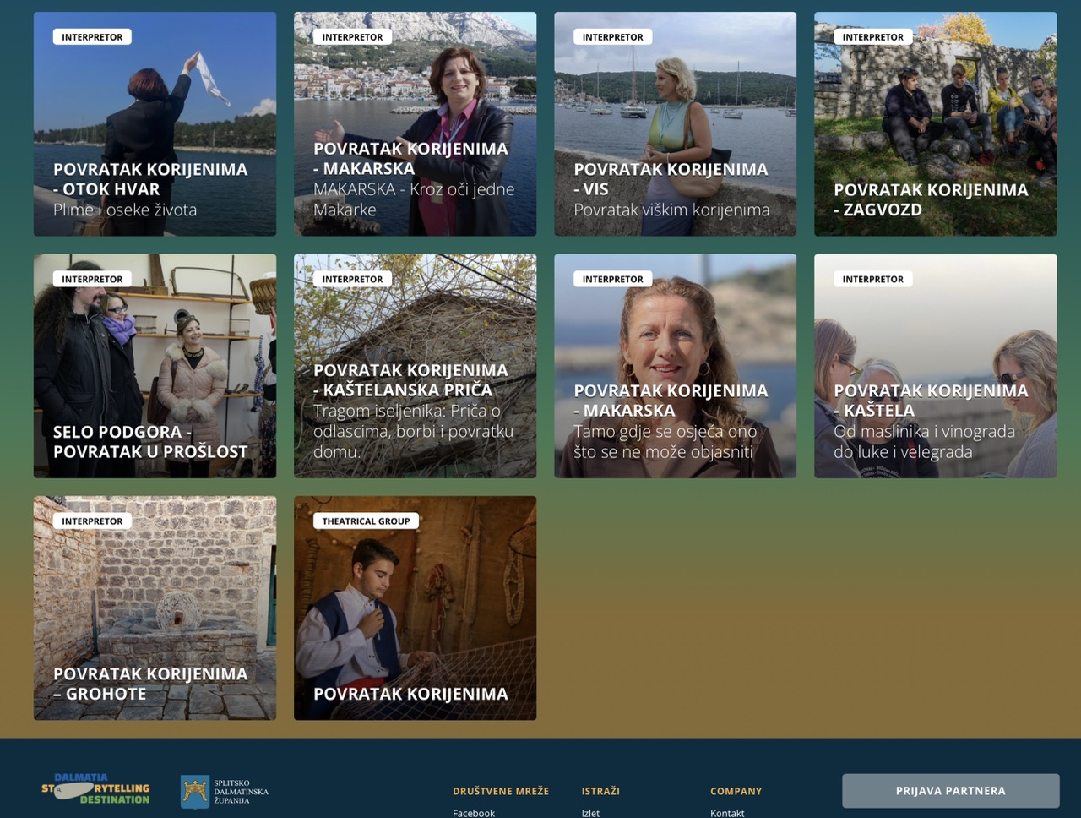1081x818 pixels.
Task: Click the Interpretor tag on Hvar card
Action: click(92, 37)
